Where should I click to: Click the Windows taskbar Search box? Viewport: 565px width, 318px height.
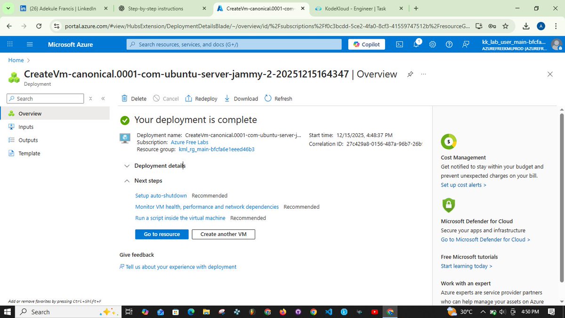point(68,312)
